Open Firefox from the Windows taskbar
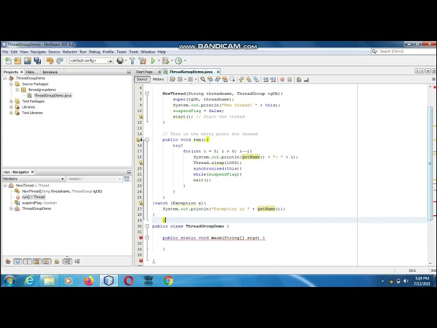This screenshot has height=328, width=437. point(89,281)
